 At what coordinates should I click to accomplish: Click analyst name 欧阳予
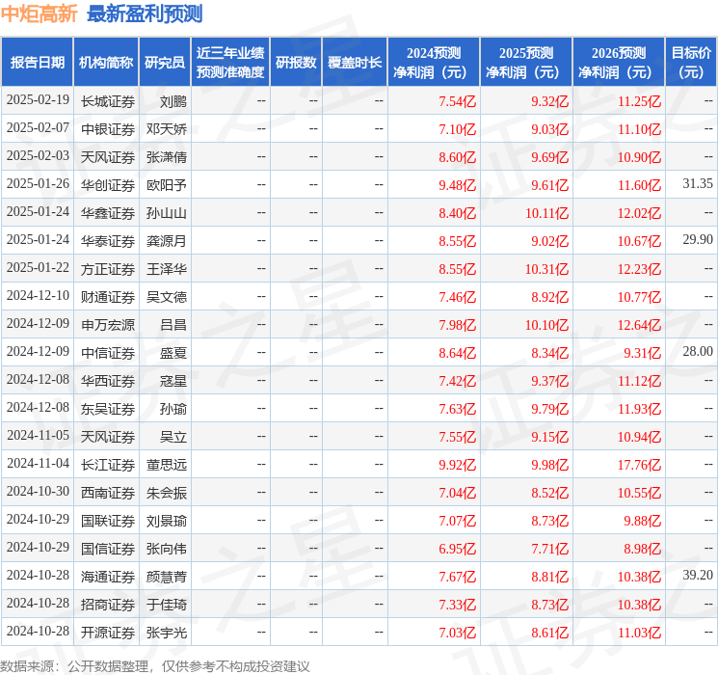167,185
